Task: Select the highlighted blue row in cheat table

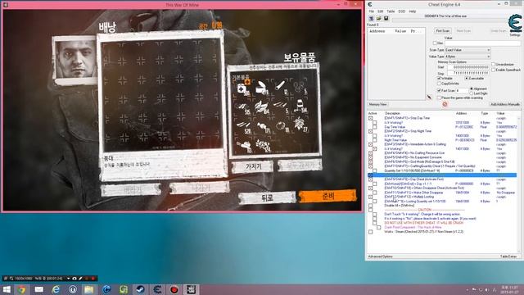Action: tap(442, 175)
